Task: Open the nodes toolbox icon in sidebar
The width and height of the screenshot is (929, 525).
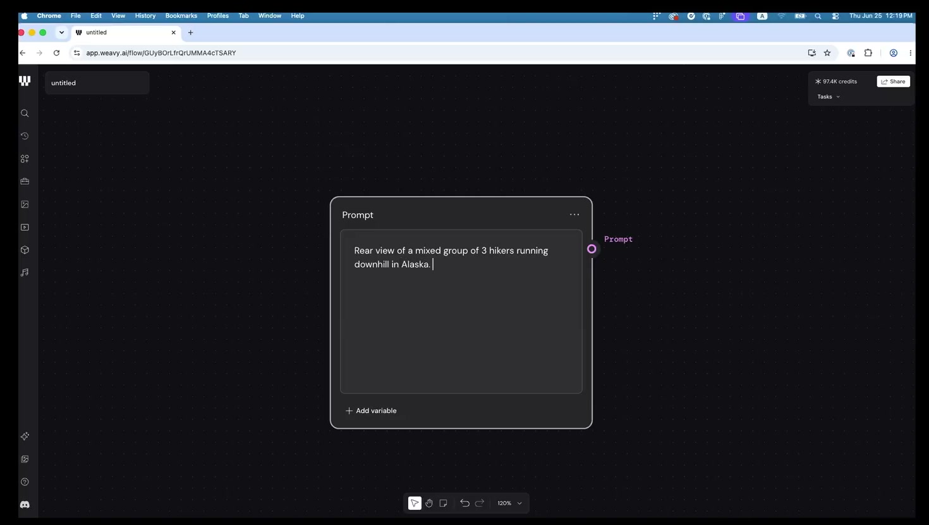Action: (25, 159)
